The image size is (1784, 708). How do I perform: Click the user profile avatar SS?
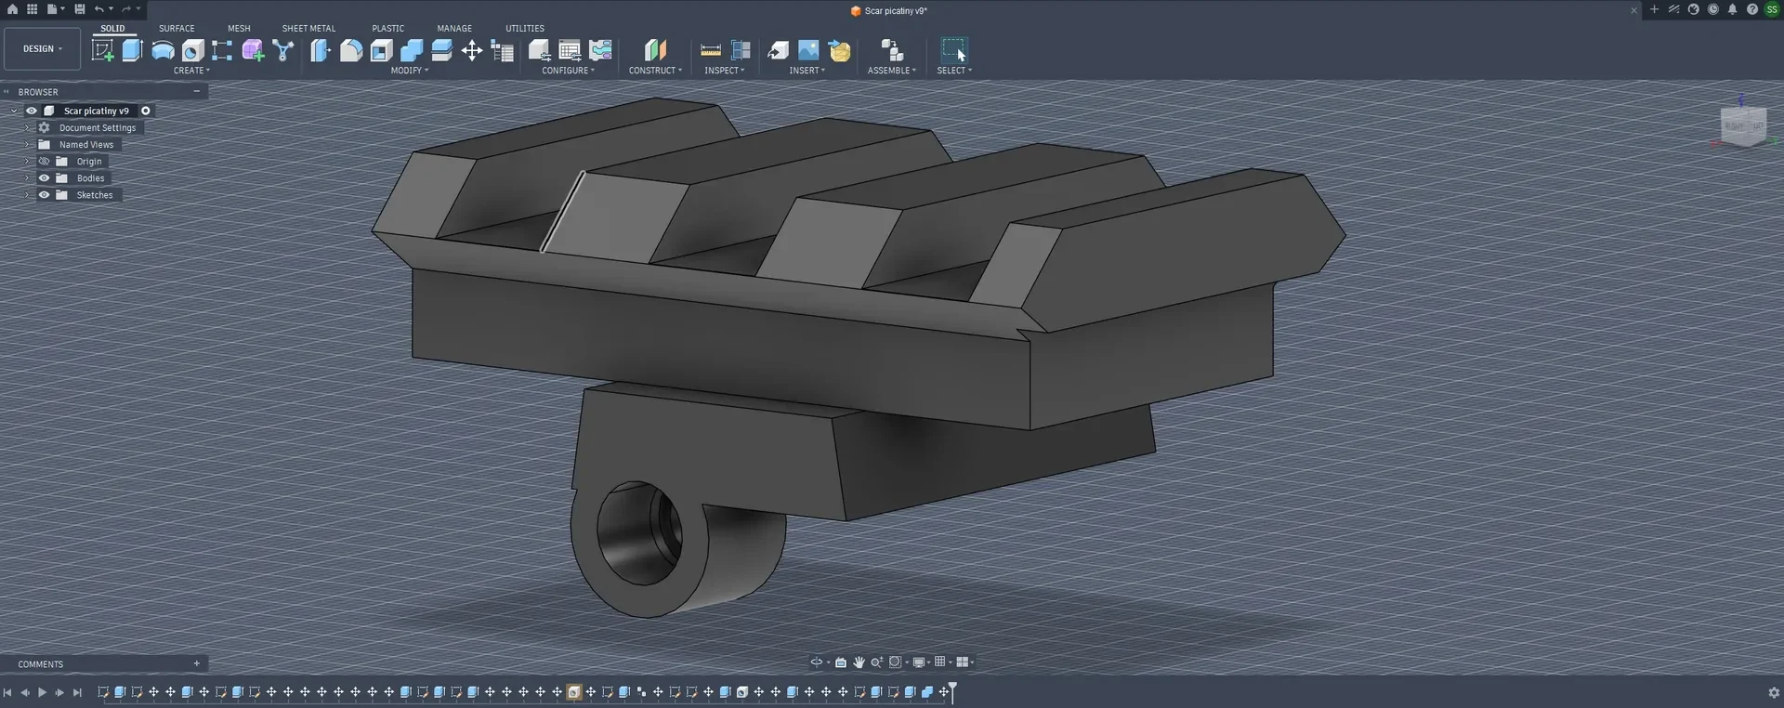(1772, 9)
